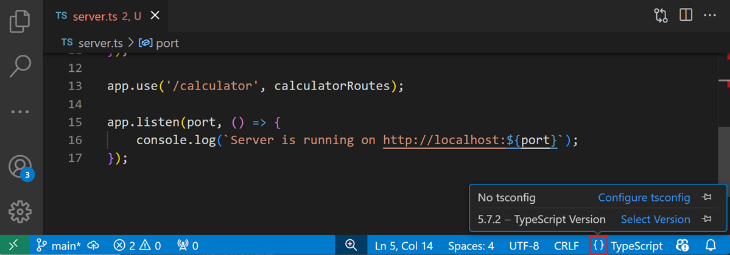This screenshot has height=255, width=730.
Task: Open the editor More Actions ellipsis menu
Action: 710,16
